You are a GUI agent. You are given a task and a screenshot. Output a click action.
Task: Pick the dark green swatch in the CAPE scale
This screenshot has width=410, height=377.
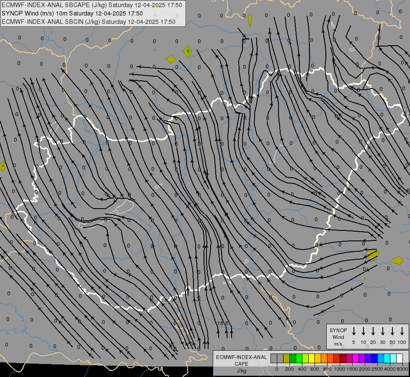tap(293, 358)
